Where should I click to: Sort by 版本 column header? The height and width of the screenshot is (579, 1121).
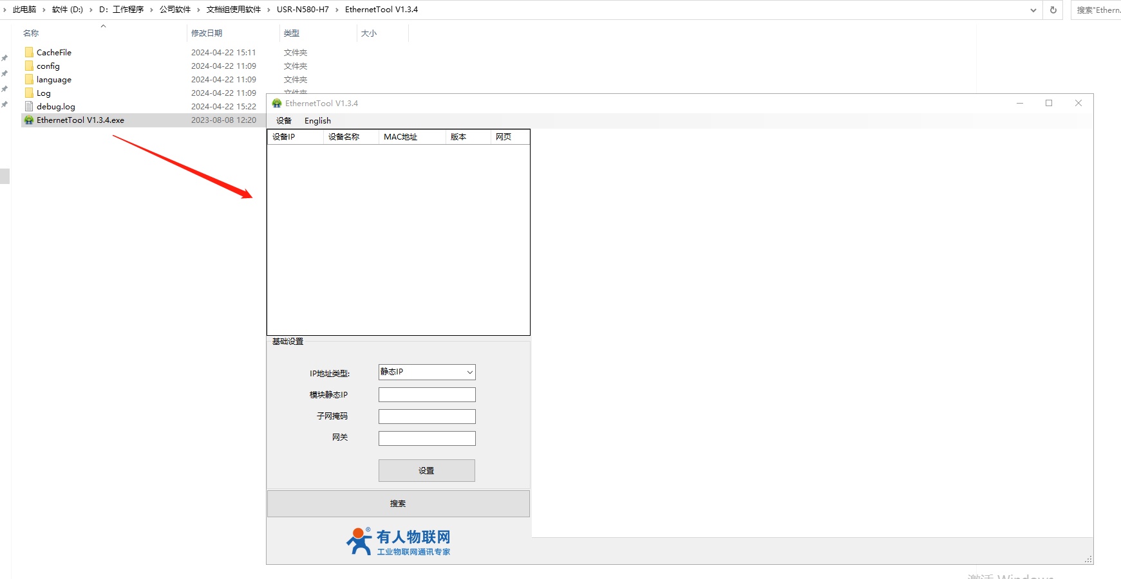point(468,137)
